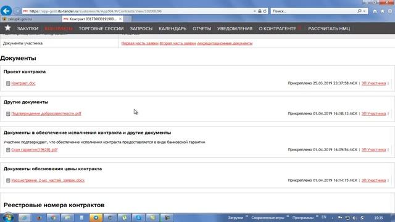Screen dimensions: 395x222
Task: Click file icon beside Подтверждение добросовестности.pdf
Action: pyautogui.click(x=8, y=113)
